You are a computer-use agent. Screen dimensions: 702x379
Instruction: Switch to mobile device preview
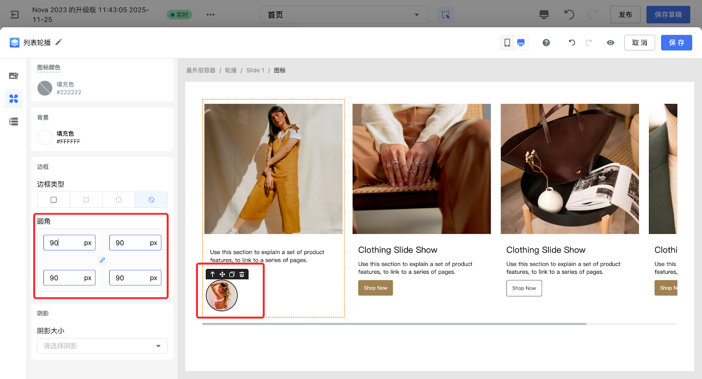(x=507, y=43)
